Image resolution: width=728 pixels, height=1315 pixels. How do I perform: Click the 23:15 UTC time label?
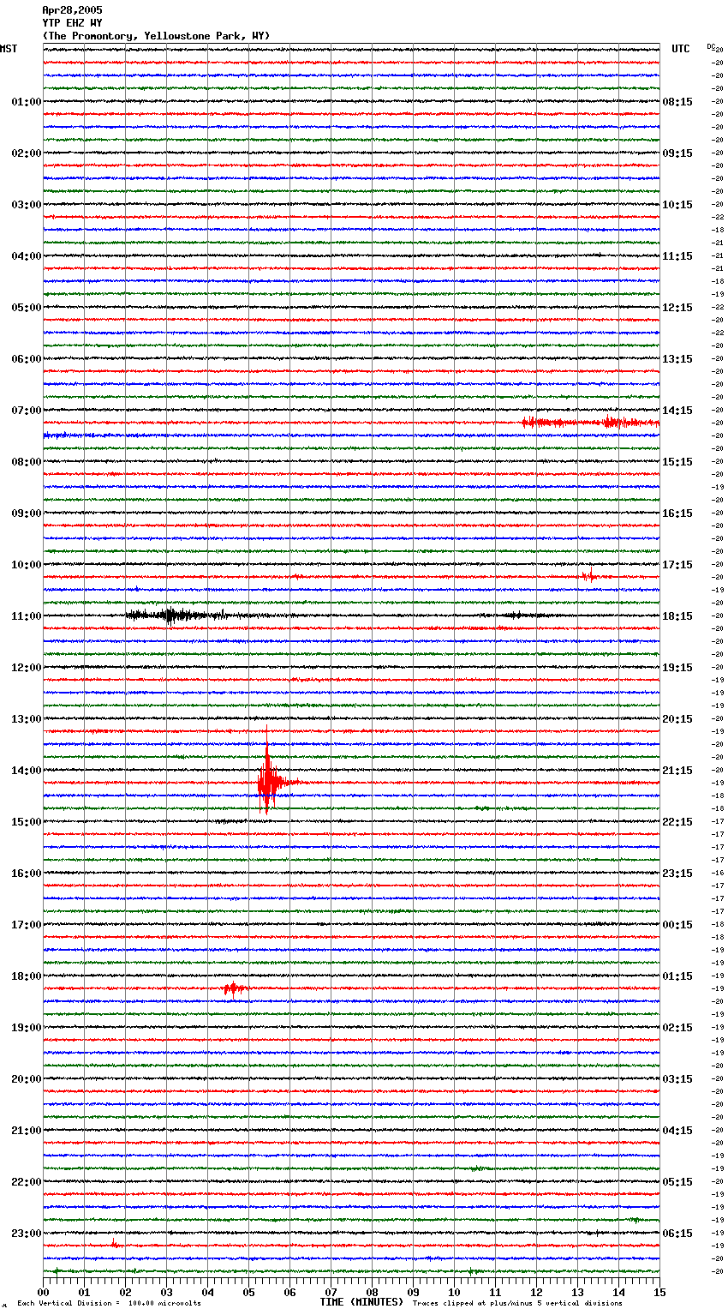point(677,874)
